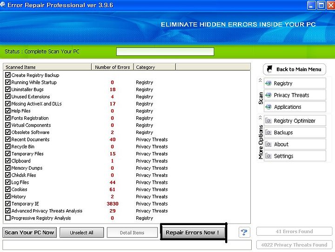Uncheck Running While Startup
Image resolution: width=335 pixels, height=252 pixels.
8,82
